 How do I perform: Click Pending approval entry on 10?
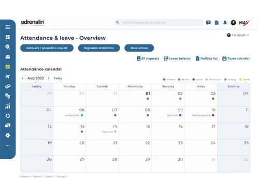pyautogui.click(x=203, y=115)
